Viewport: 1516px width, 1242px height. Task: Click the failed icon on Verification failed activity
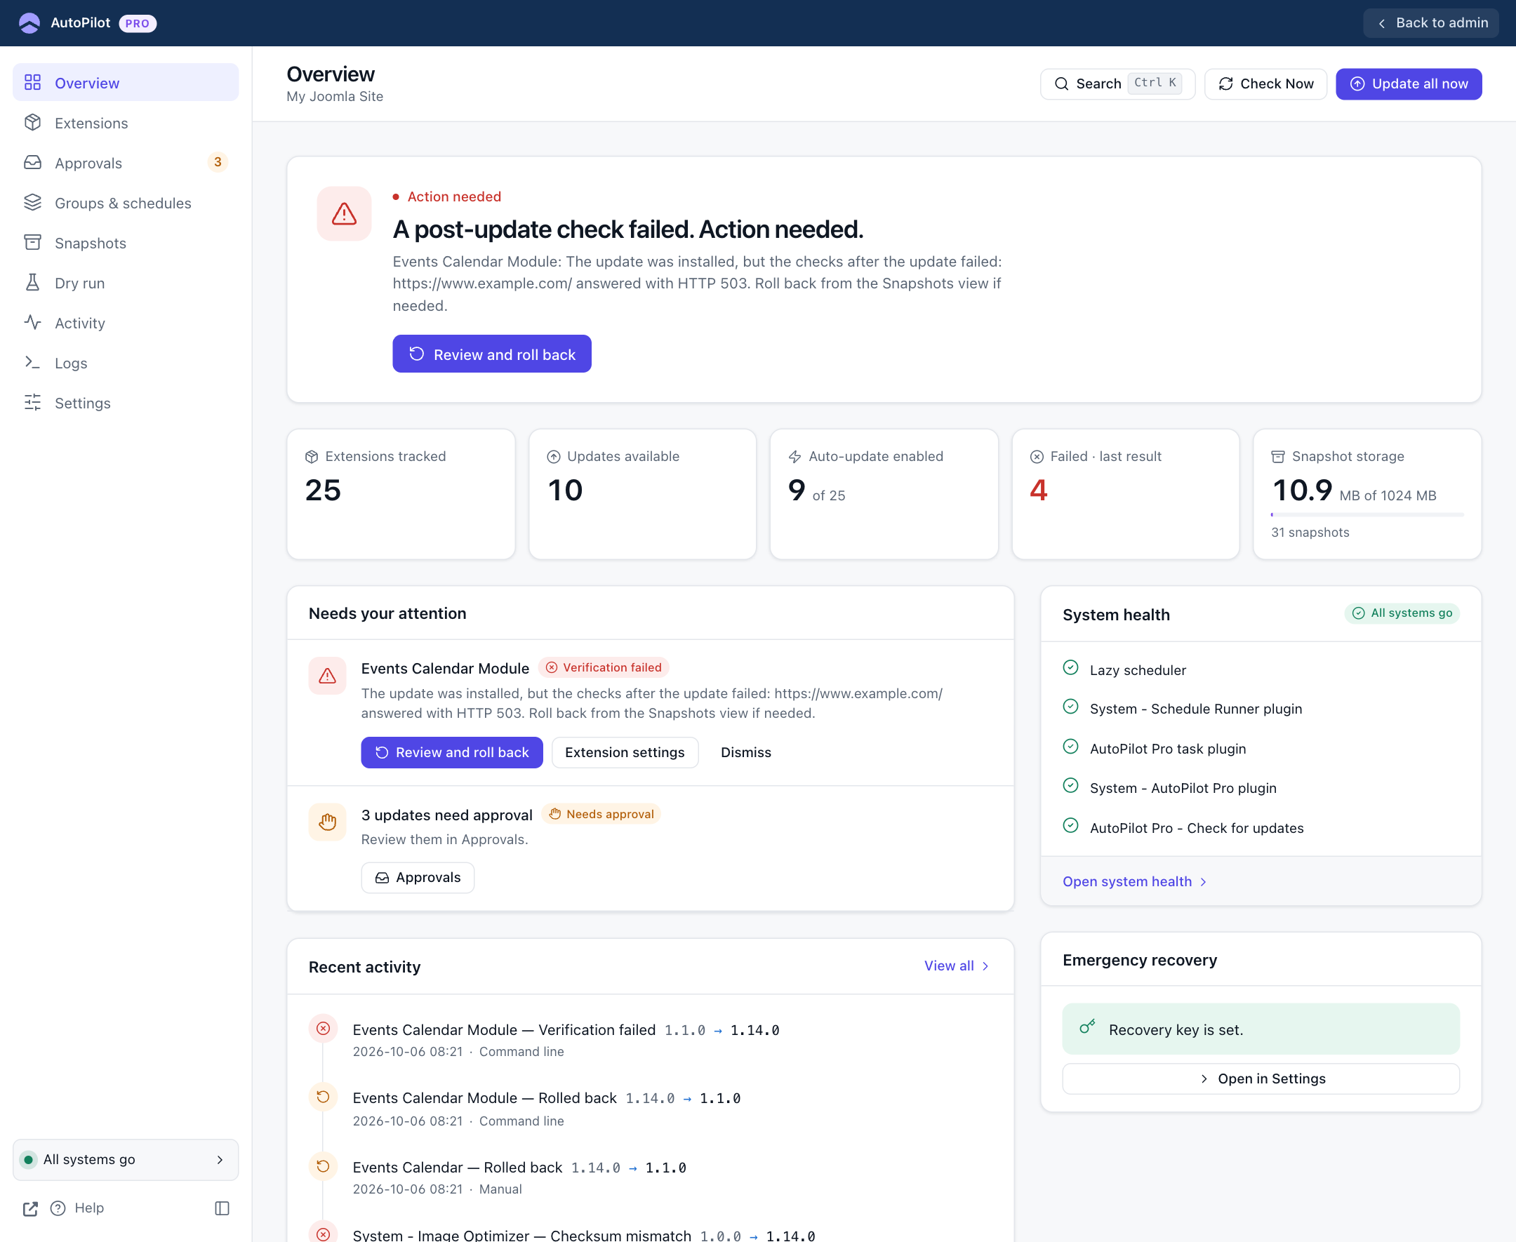coord(324,1028)
